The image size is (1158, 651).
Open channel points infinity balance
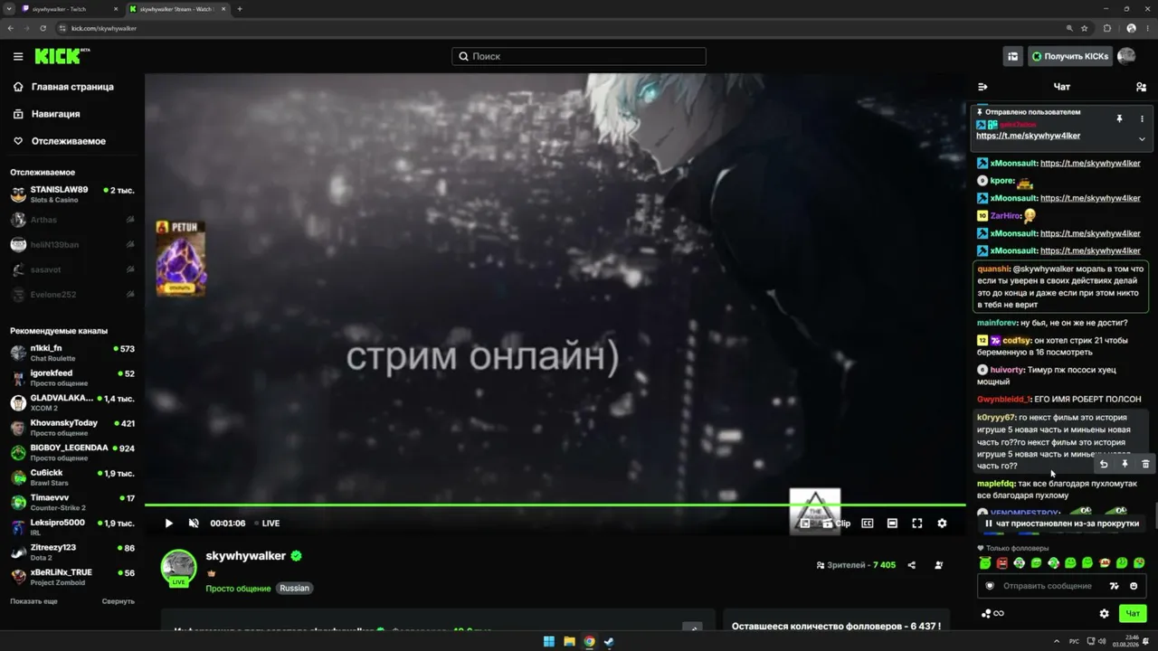(x=992, y=613)
